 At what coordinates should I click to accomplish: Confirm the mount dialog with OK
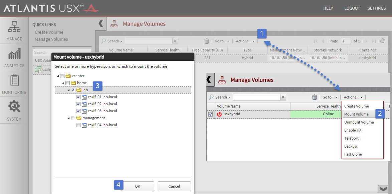tap(138, 186)
